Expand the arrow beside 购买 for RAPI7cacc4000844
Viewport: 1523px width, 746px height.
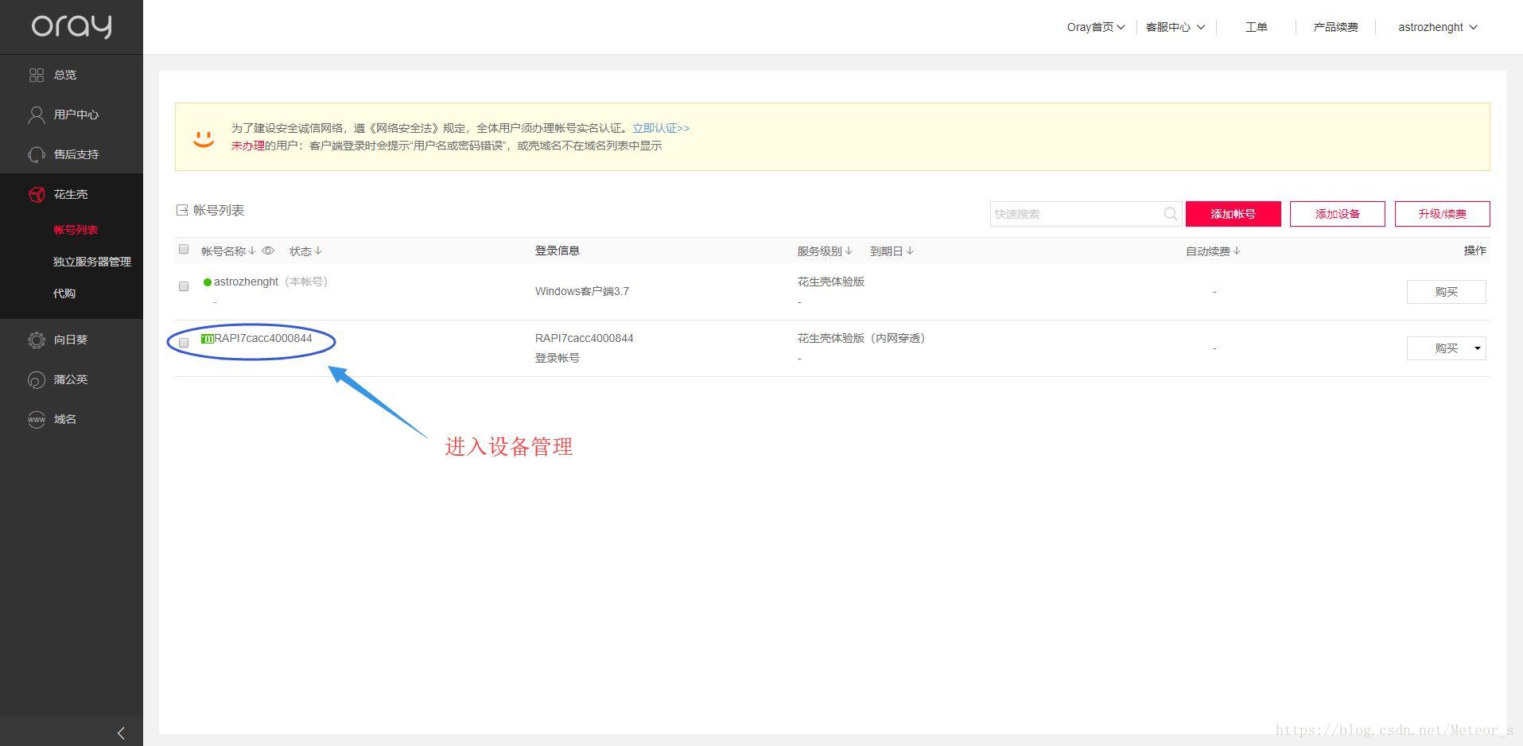[1478, 348]
